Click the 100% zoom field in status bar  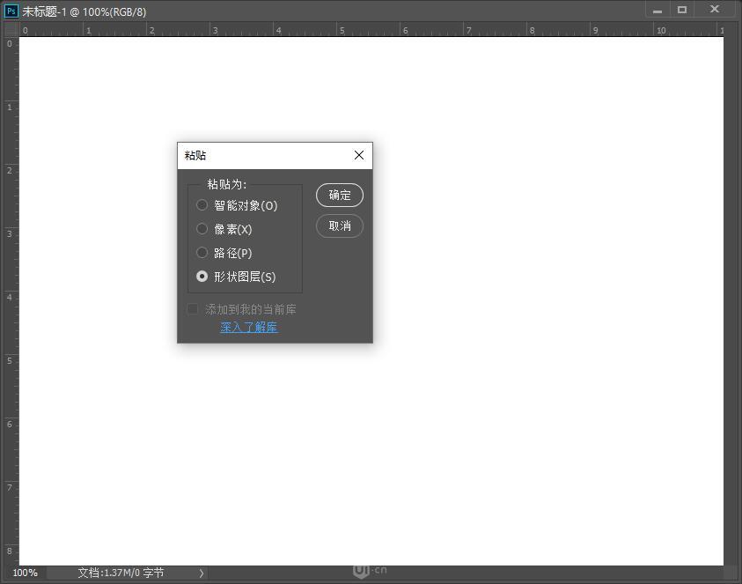pyautogui.click(x=25, y=573)
